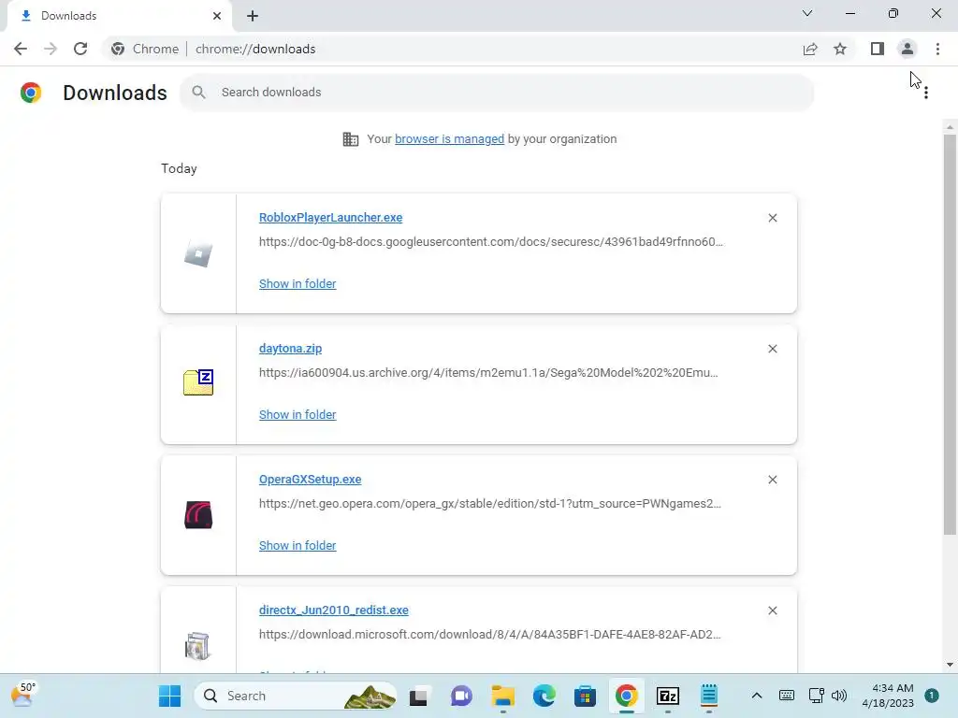This screenshot has width=958, height=718.
Task: Click the Chrome taskbar icon
Action: [x=626, y=696]
